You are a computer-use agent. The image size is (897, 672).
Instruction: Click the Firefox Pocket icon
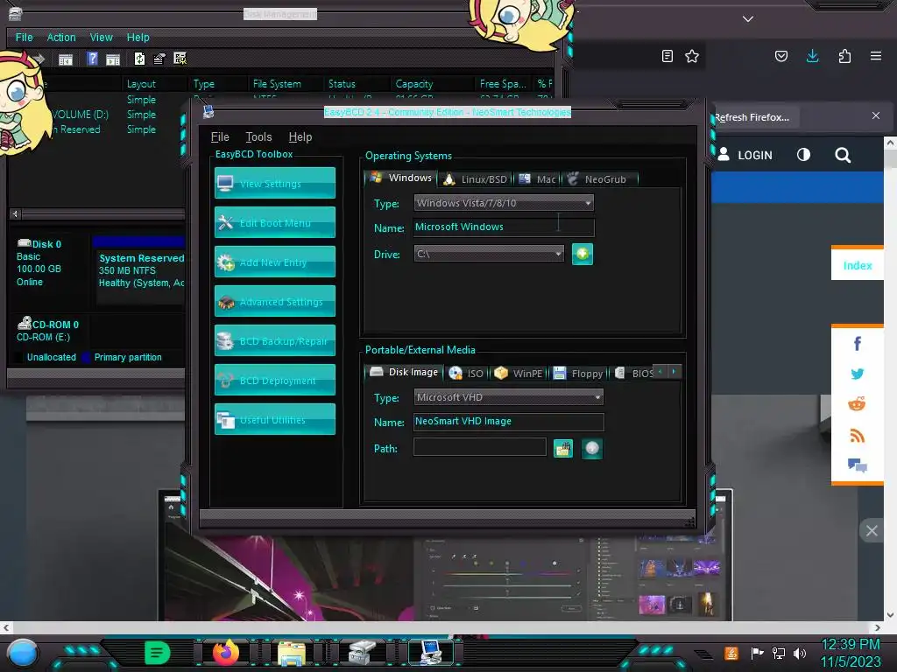pos(780,56)
